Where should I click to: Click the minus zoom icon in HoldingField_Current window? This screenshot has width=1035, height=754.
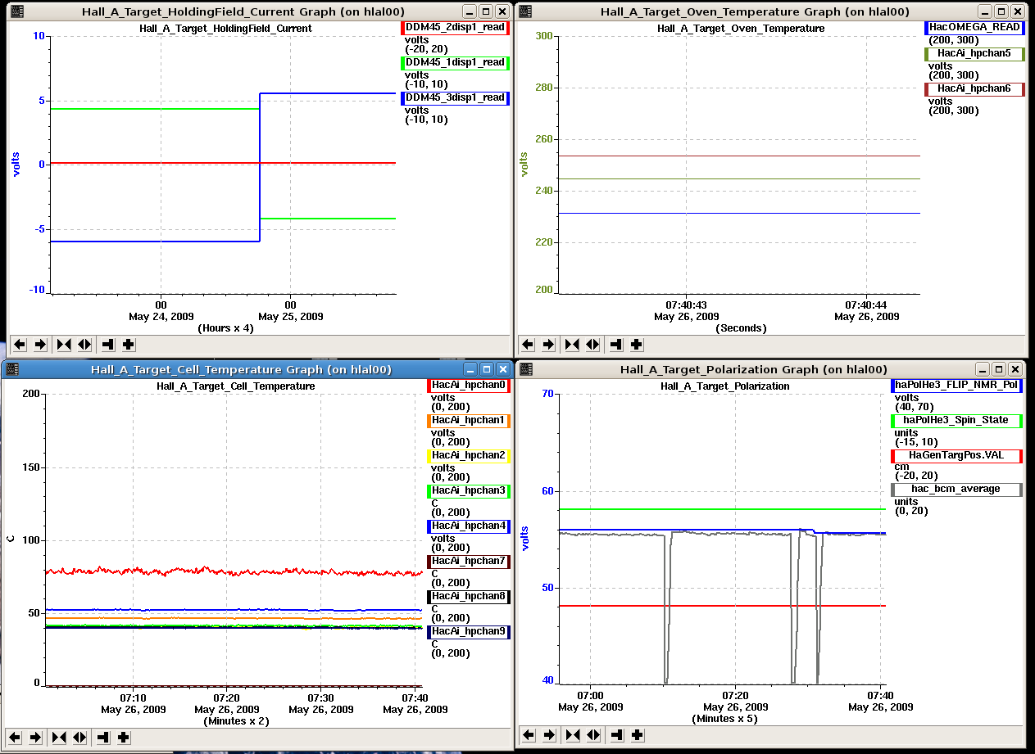pyautogui.click(x=108, y=345)
